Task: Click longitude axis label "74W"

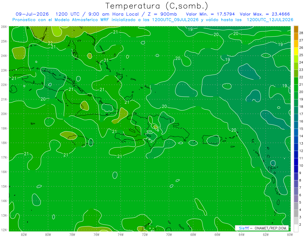Action: (120, 234)
